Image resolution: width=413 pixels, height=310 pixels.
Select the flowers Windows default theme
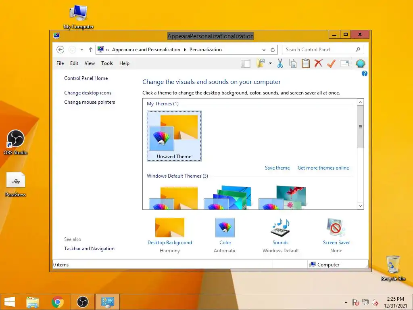282,197
